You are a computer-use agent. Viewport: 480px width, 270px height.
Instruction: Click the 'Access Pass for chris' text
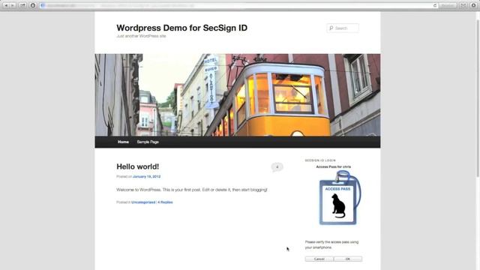click(333, 166)
